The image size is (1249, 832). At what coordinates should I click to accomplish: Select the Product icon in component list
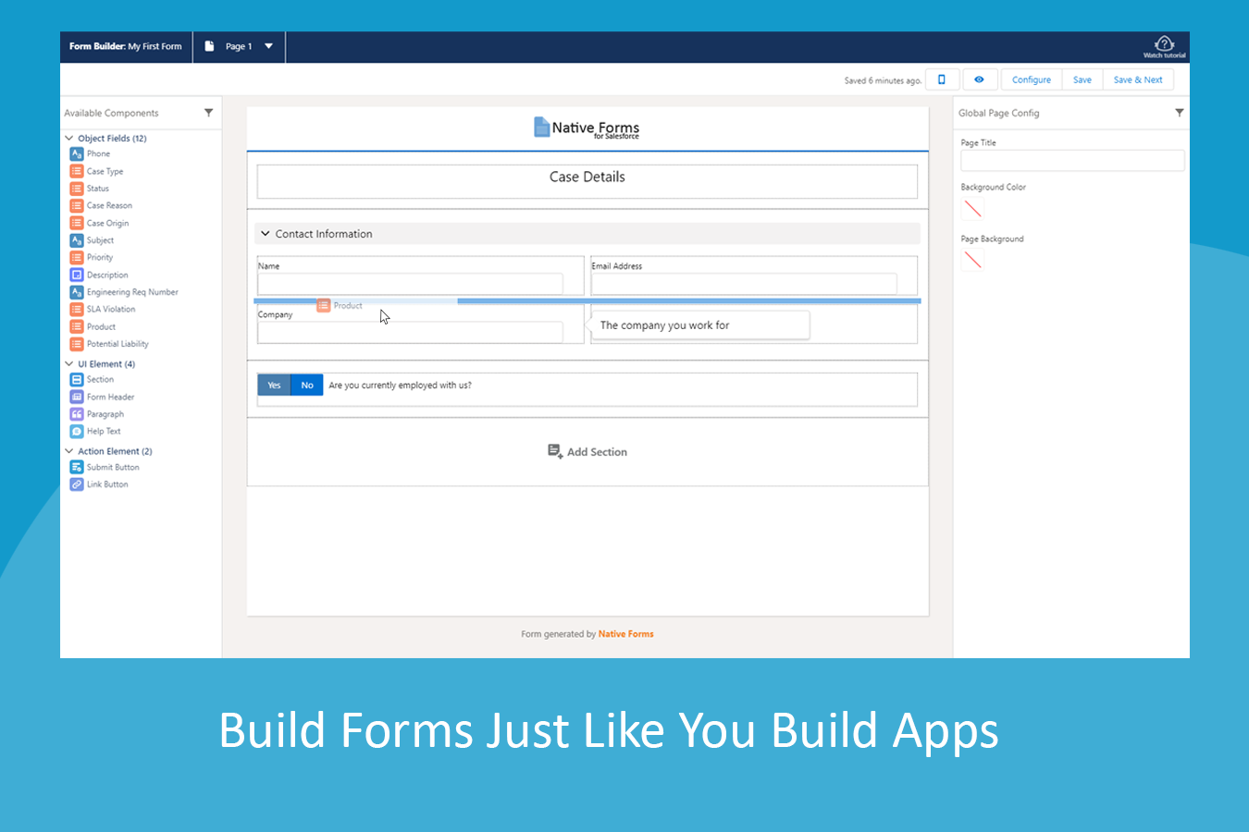click(x=77, y=326)
